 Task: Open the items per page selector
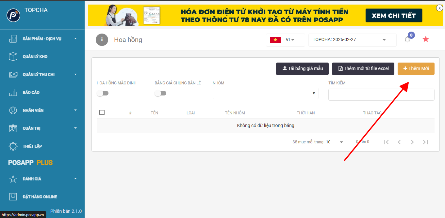coord(335,142)
